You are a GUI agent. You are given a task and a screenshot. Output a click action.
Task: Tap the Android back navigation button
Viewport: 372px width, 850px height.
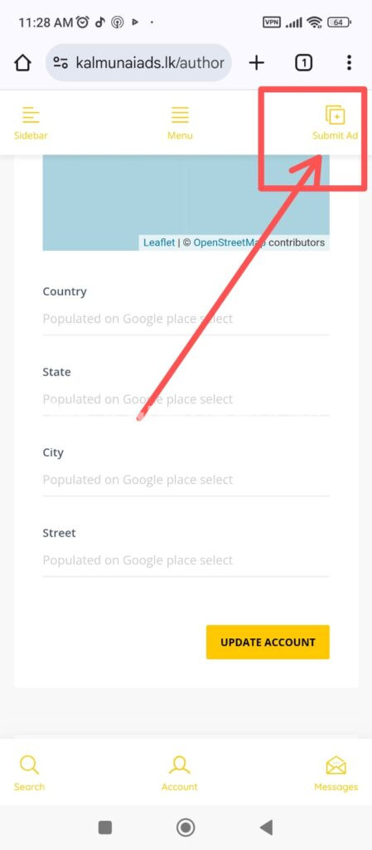pyautogui.click(x=266, y=828)
